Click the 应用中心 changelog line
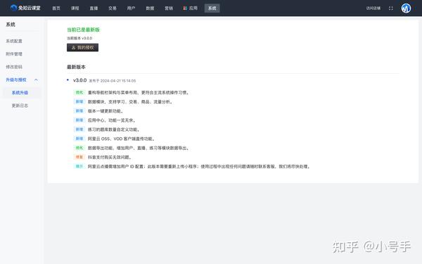The image size is (422, 264). pos(112,120)
